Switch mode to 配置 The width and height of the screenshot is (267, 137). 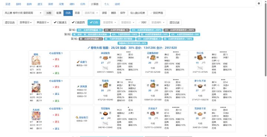pos(59,13)
